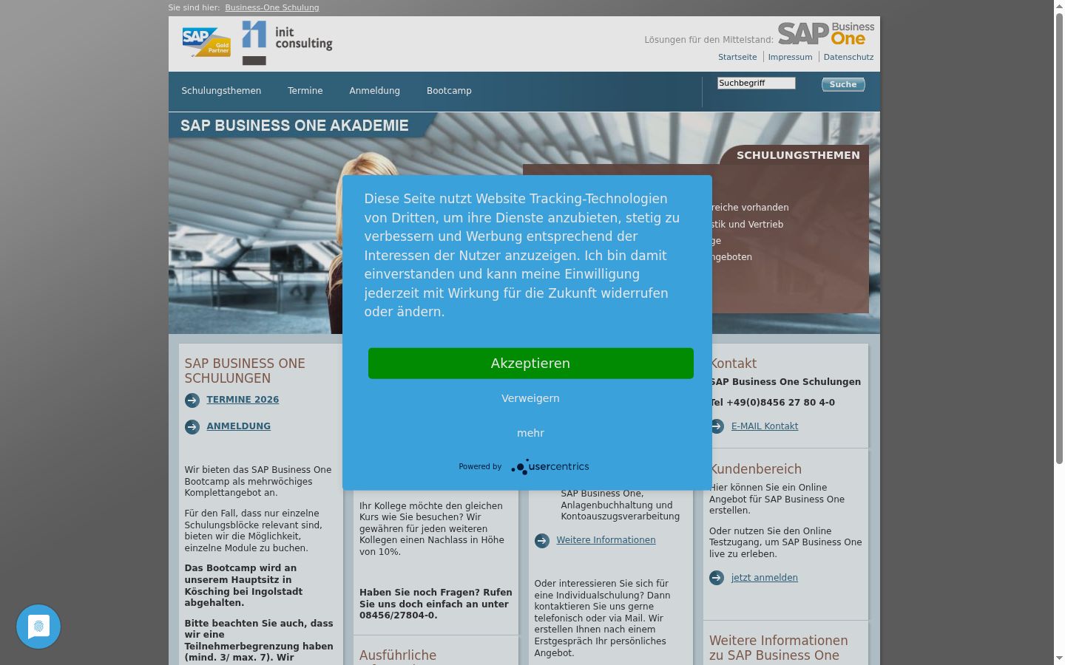Click the arrow icon beside Weitere Informationen
The image size is (1065, 665).
coord(542,541)
